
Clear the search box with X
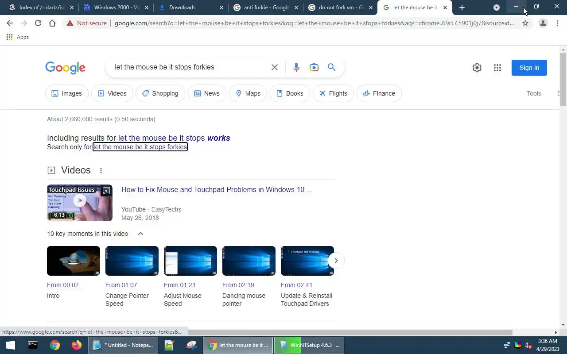click(x=275, y=67)
